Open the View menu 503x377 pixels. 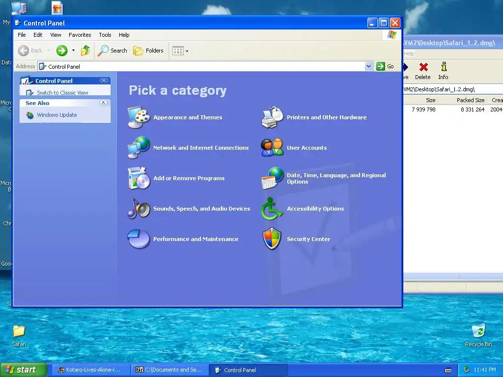(56, 35)
